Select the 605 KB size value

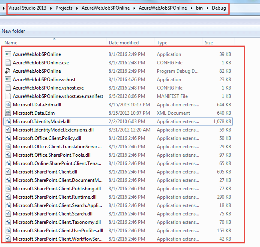coord(224,172)
